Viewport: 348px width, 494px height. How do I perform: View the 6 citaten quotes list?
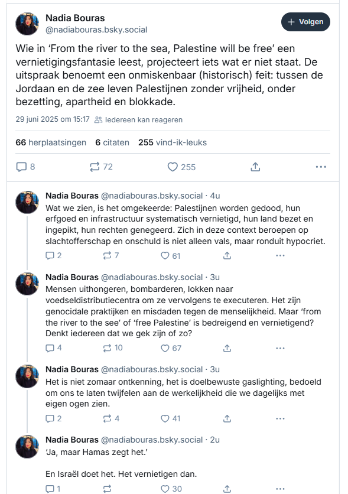click(x=112, y=142)
